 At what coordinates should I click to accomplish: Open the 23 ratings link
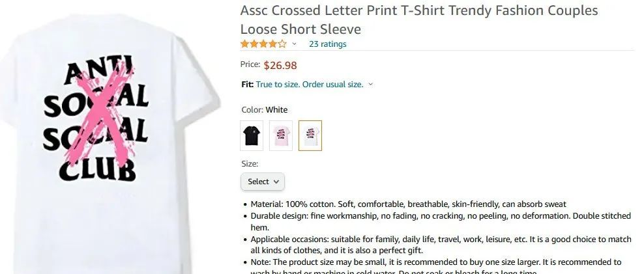(x=327, y=44)
